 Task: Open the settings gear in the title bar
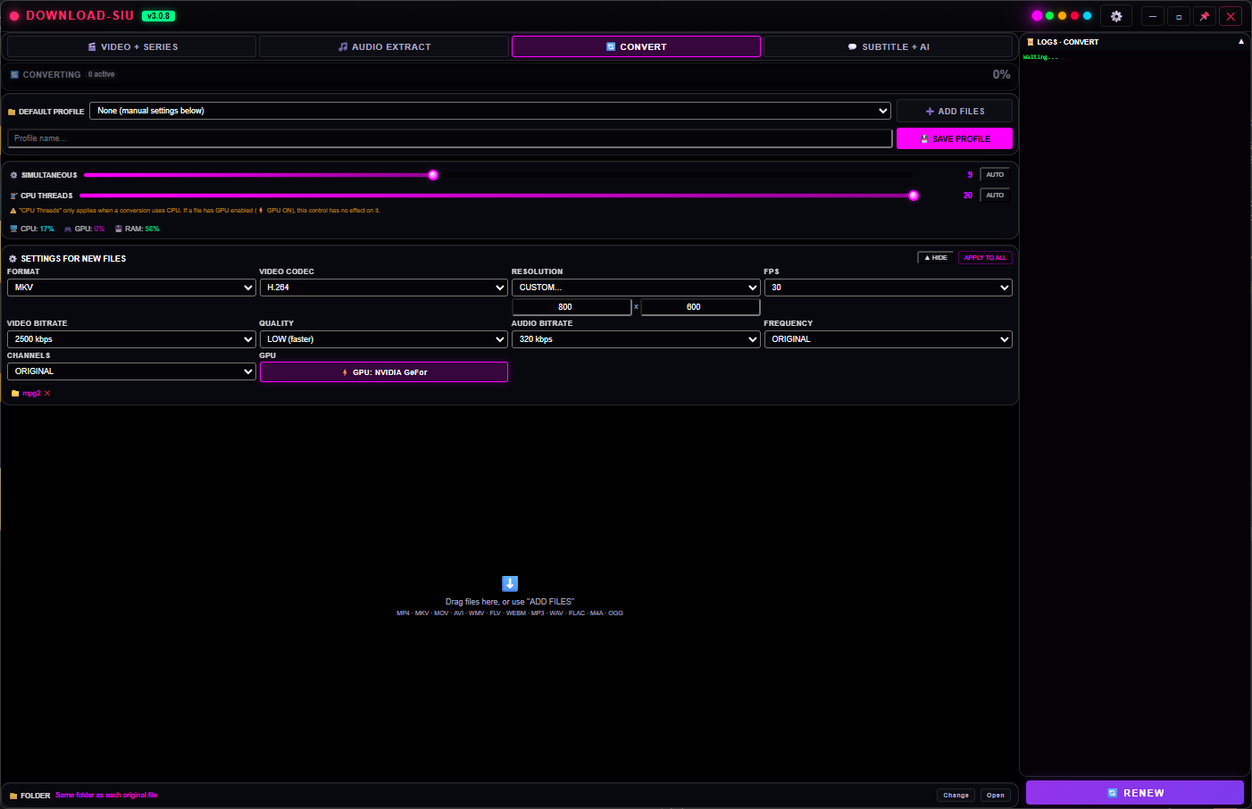(x=1116, y=16)
